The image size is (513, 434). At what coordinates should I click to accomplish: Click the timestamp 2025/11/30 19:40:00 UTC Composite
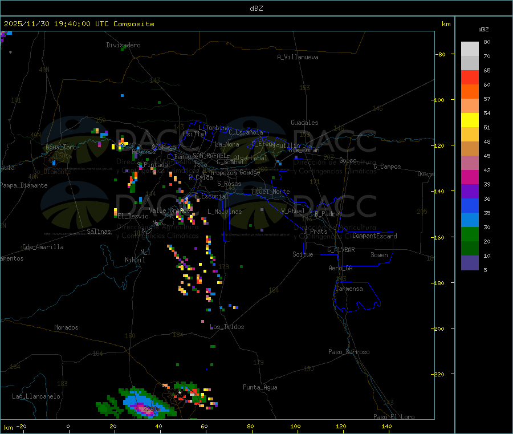click(79, 24)
